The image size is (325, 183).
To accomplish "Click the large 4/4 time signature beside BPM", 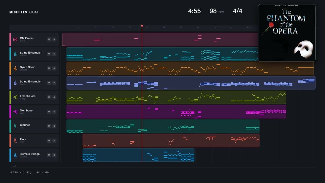I will coord(238,11).
